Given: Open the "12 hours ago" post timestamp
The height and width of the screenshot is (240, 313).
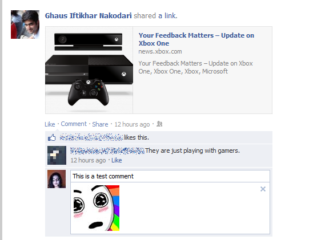Looking at the screenshot, I should click(132, 124).
